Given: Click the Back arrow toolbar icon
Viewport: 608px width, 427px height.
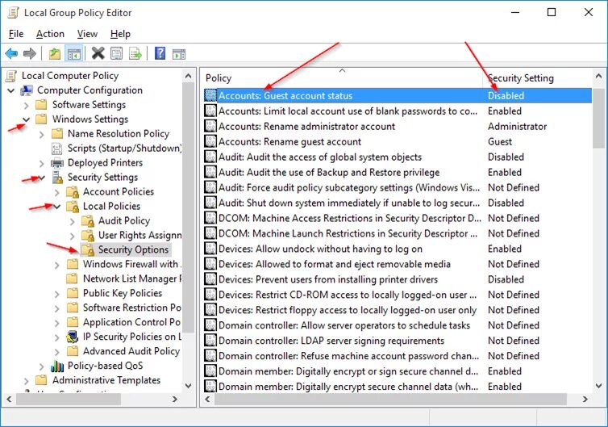Looking at the screenshot, I should [11, 53].
